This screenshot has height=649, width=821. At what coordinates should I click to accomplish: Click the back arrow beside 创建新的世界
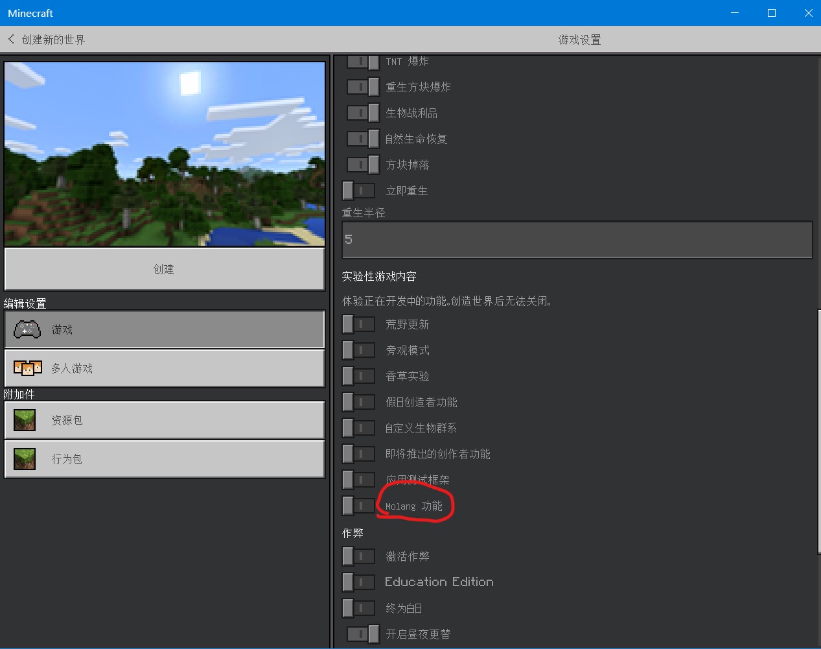[x=11, y=40]
